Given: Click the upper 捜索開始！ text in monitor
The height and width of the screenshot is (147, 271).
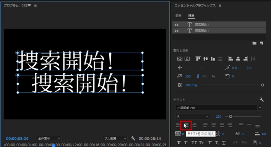Looking at the screenshot, I should (x=66, y=61).
